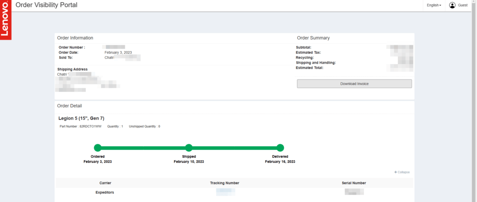Open the English language dropdown
Viewport: 477px width, 202px height.
[434, 5]
